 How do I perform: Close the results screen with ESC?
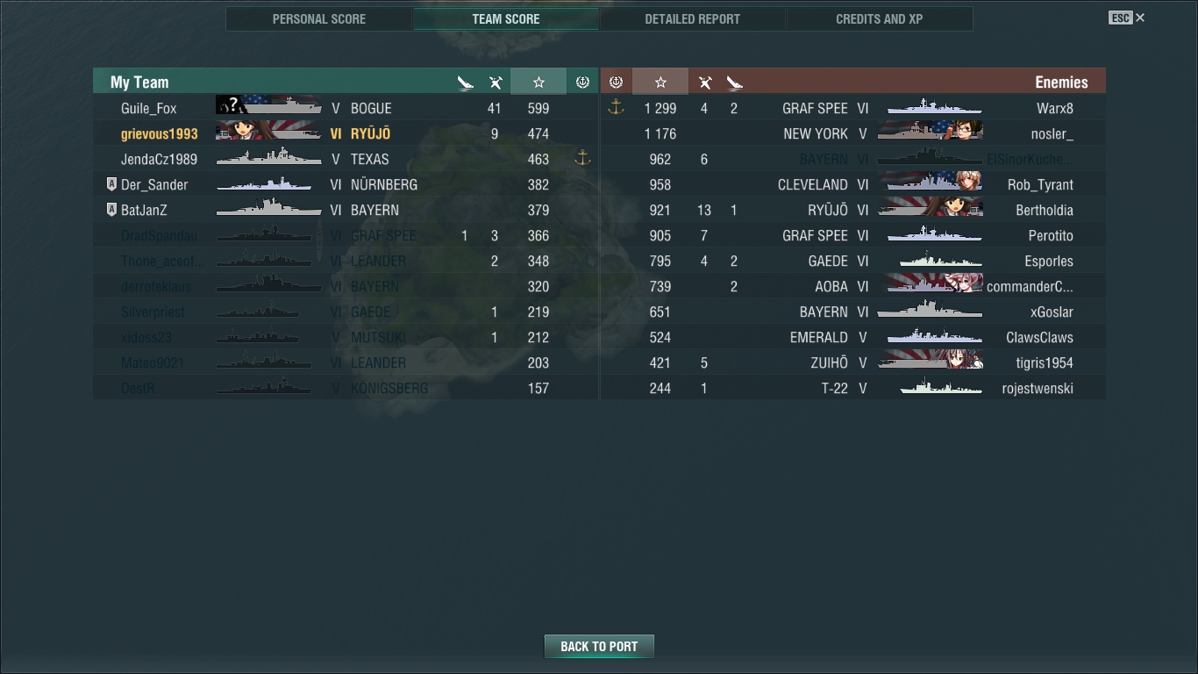[1127, 18]
